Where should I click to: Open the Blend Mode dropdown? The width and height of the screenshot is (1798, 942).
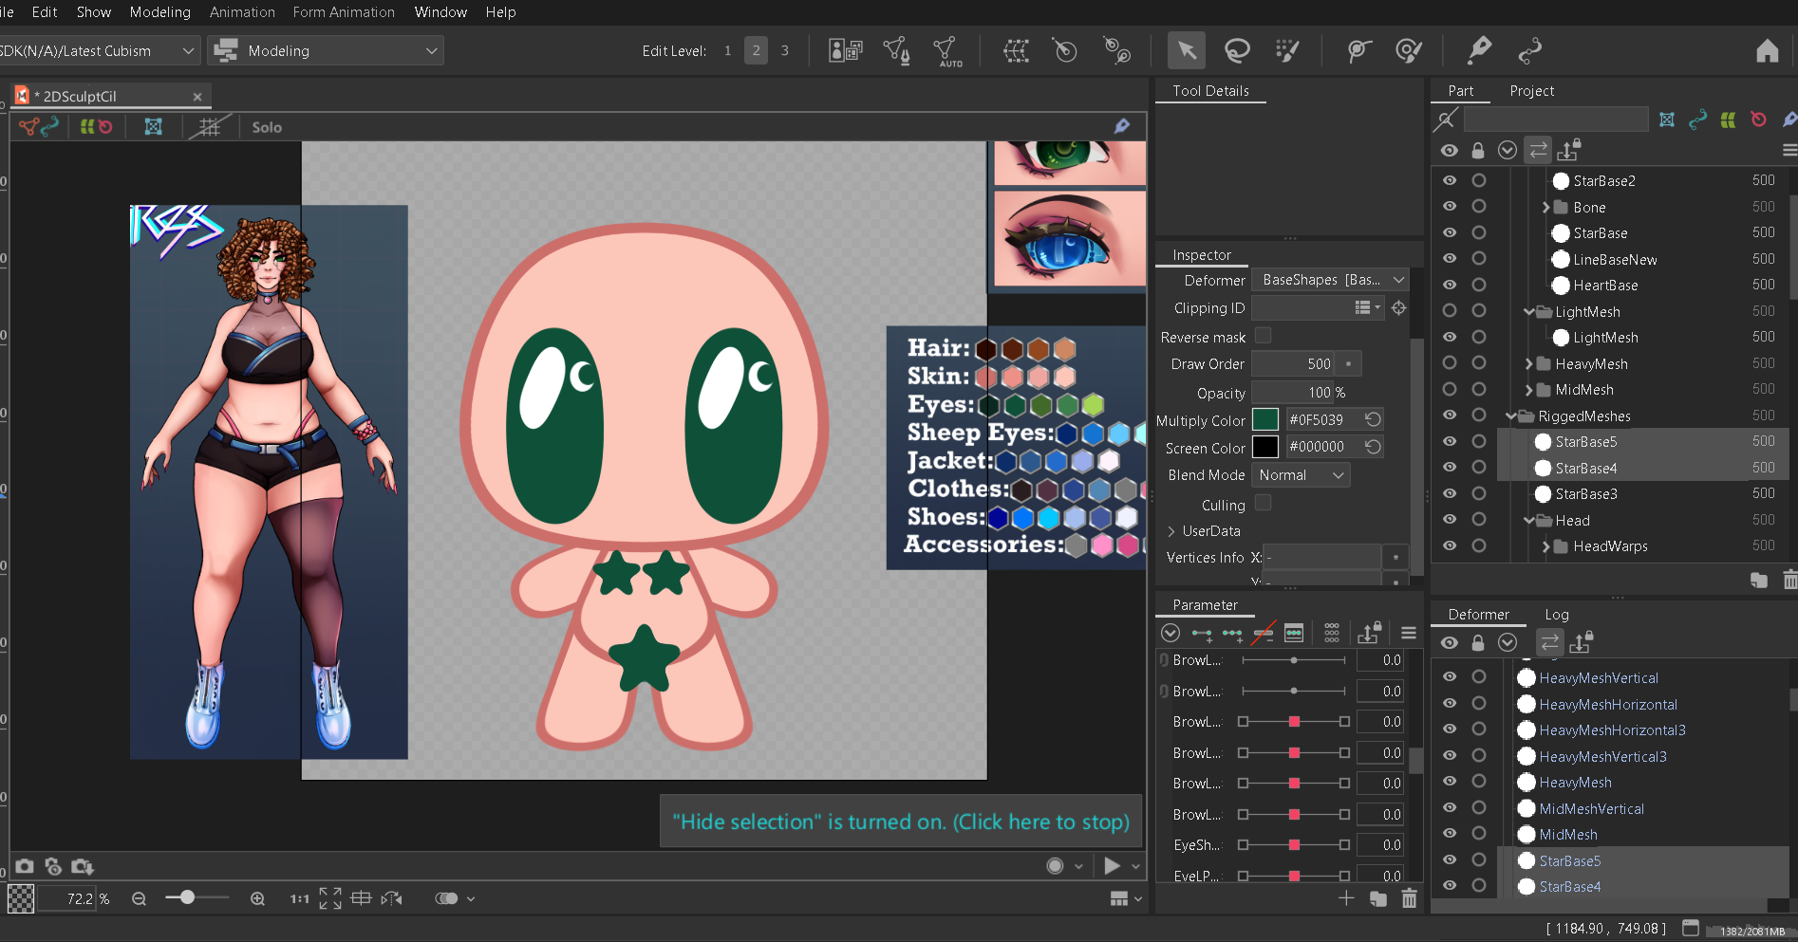point(1301,475)
